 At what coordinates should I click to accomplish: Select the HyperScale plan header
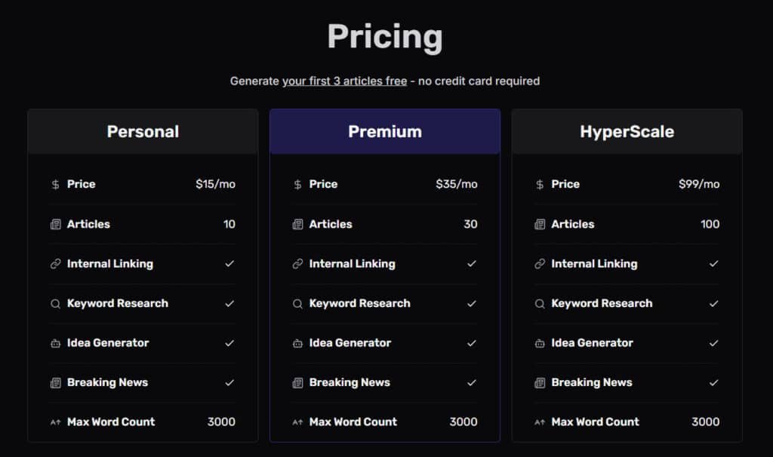tap(627, 131)
